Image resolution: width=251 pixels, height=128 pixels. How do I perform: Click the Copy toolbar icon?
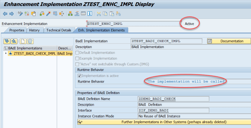(105, 14)
